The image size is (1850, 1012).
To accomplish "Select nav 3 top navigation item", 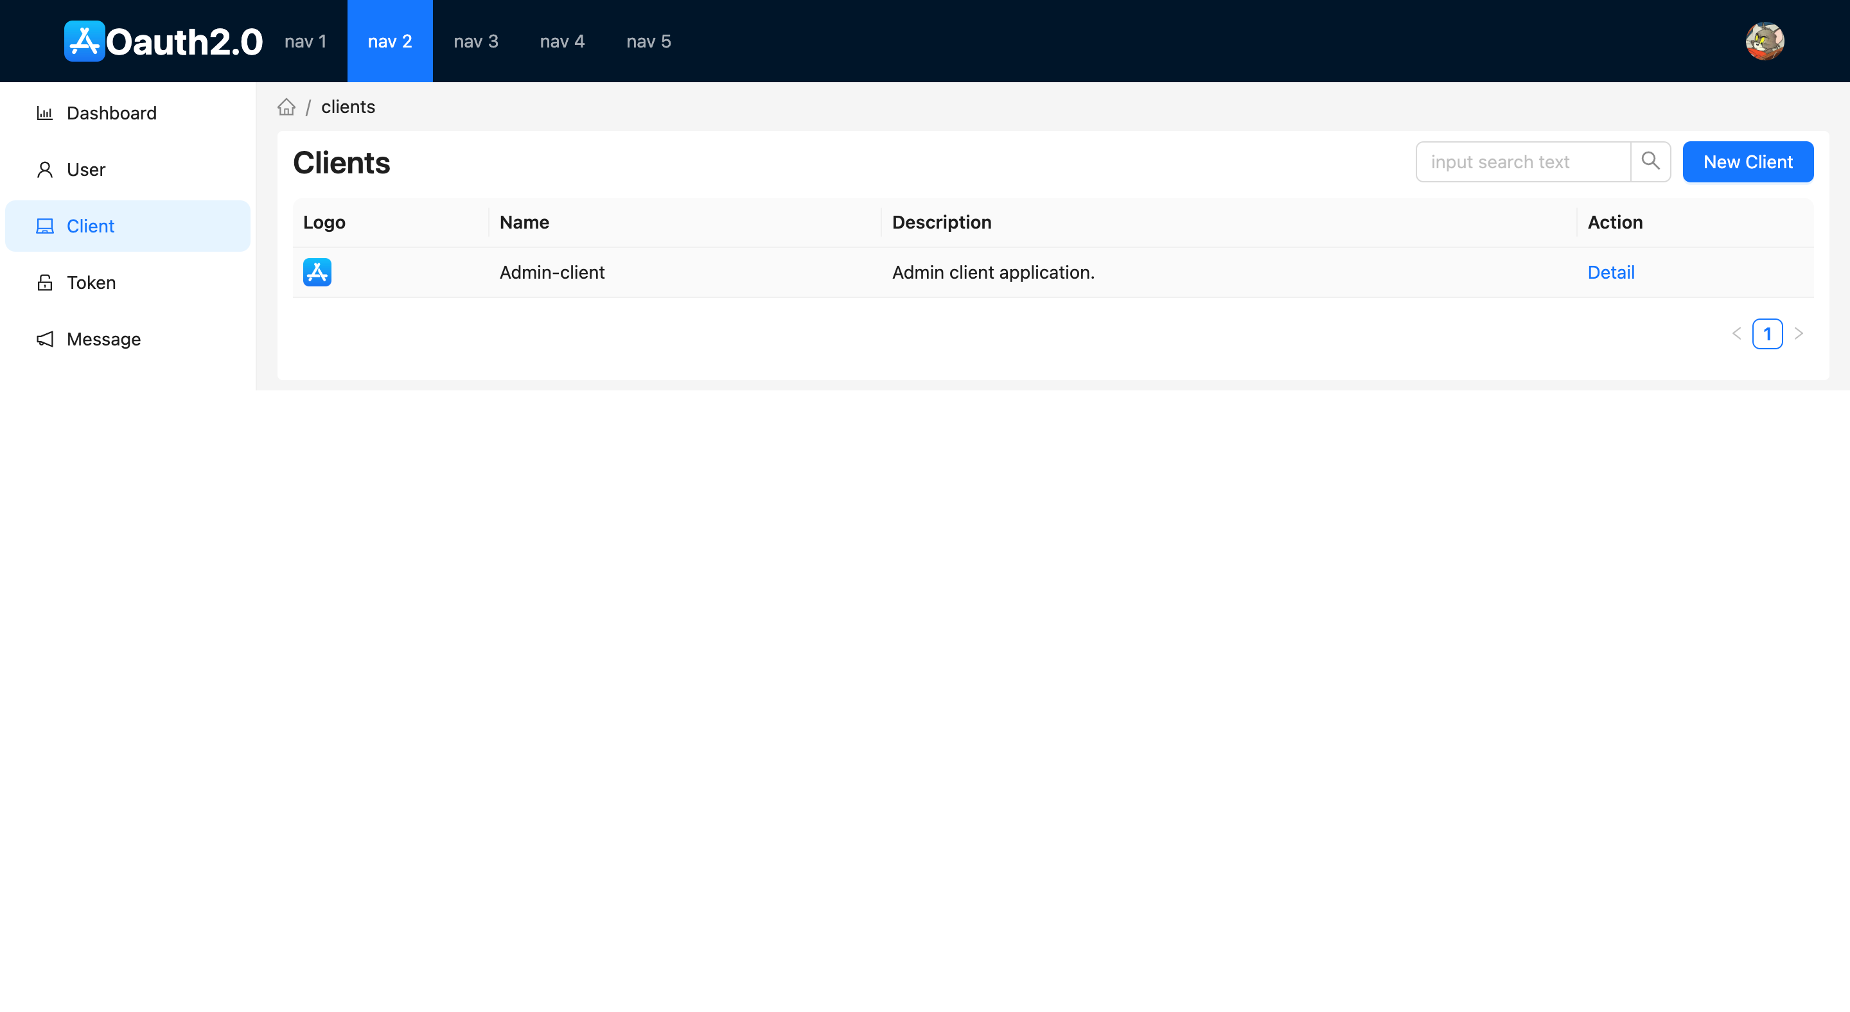I will click(476, 41).
